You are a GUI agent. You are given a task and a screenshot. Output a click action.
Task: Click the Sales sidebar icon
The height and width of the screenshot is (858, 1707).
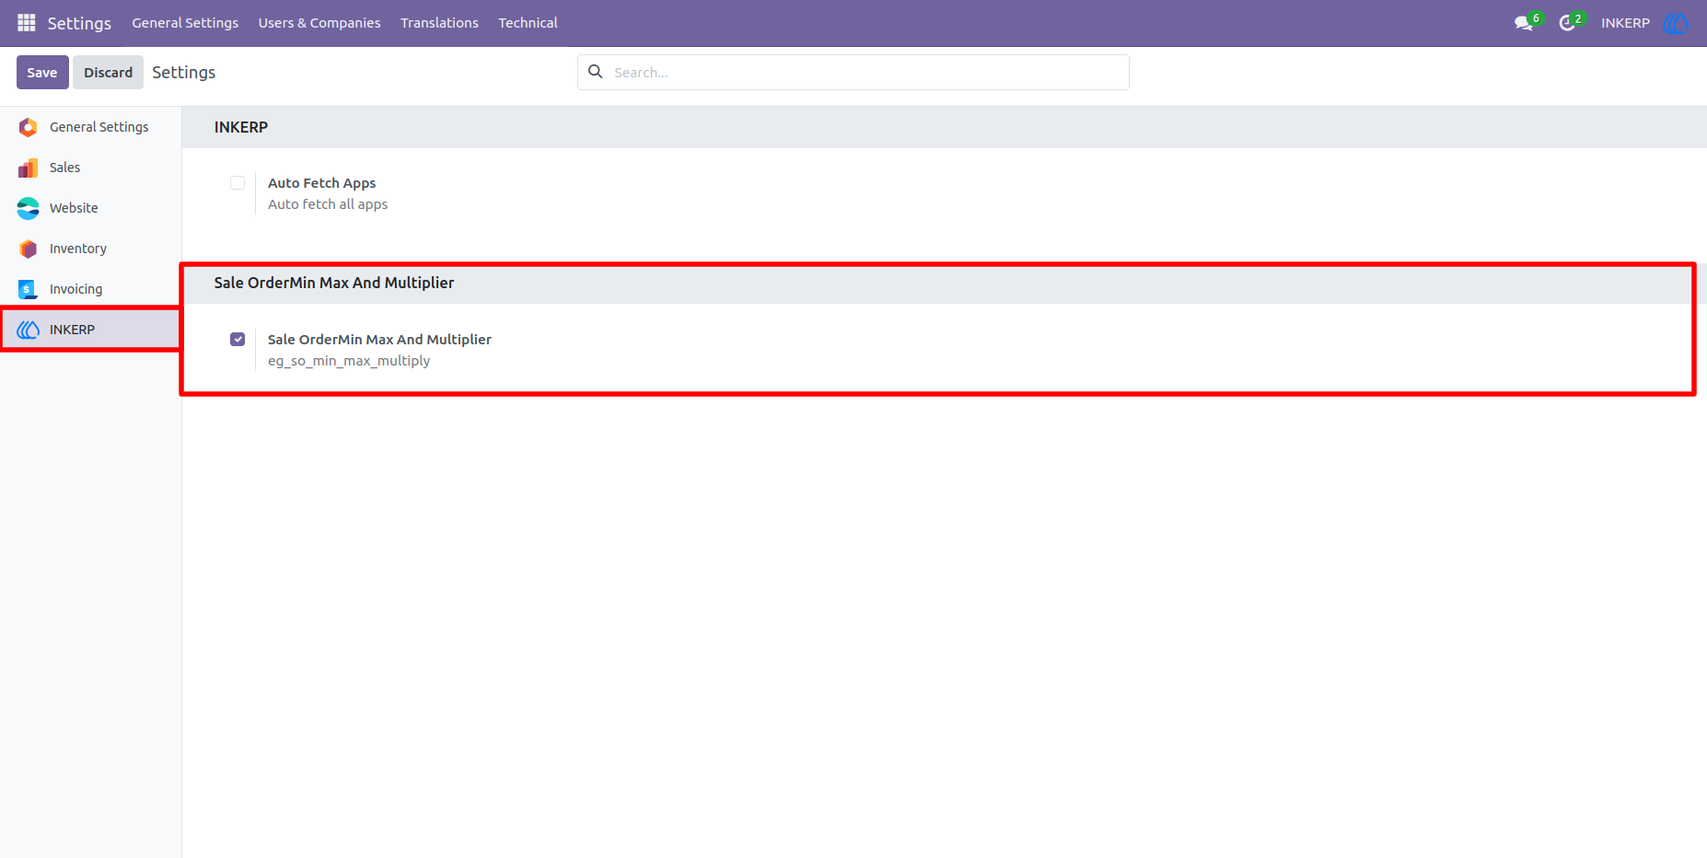click(29, 168)
